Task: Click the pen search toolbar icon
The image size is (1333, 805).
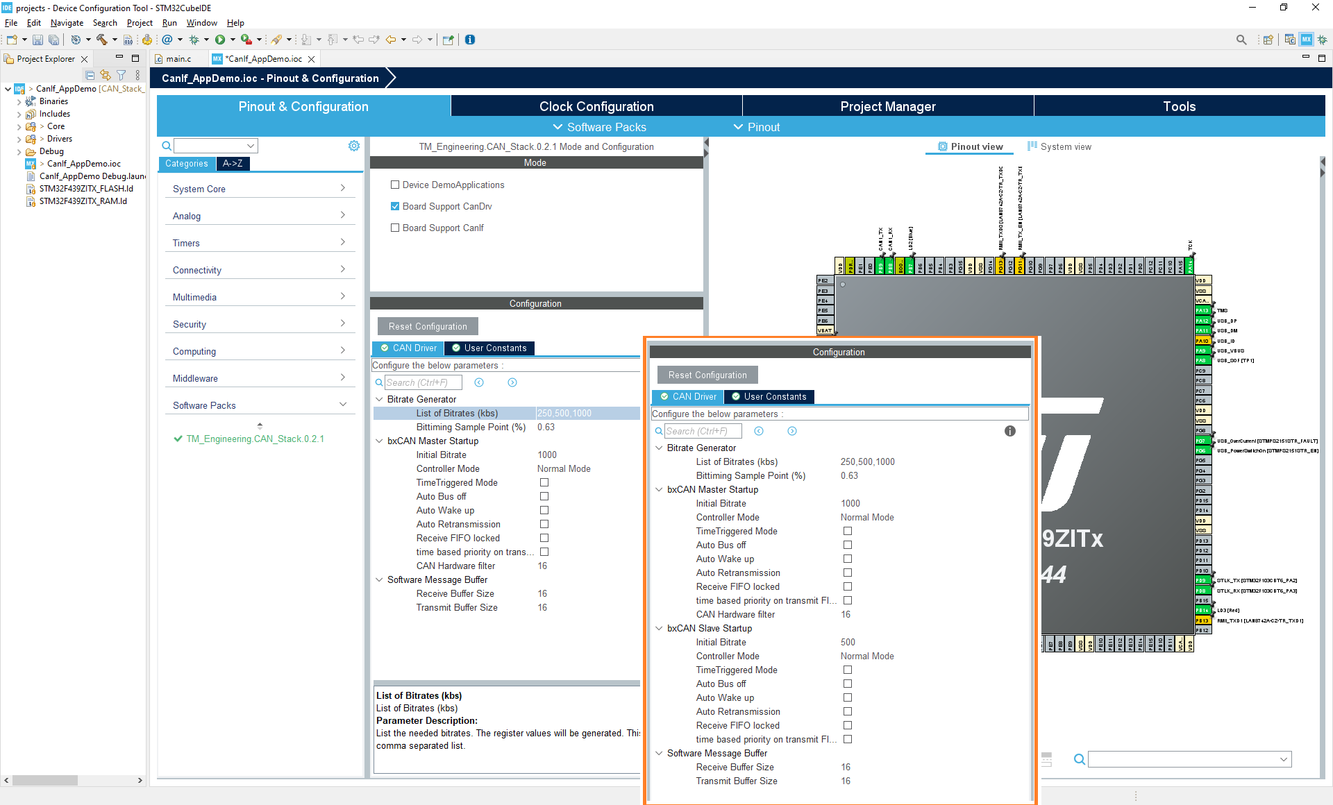Action: (276, 40)
